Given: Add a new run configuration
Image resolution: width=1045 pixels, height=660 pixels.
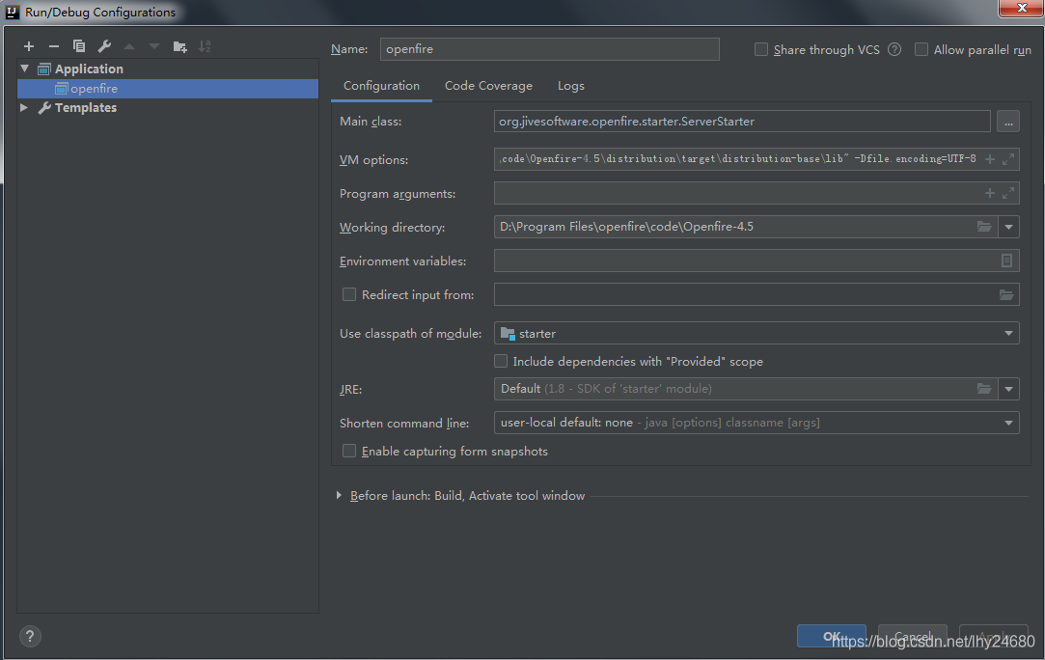Looking at the screenshot, I should point(29,46).
